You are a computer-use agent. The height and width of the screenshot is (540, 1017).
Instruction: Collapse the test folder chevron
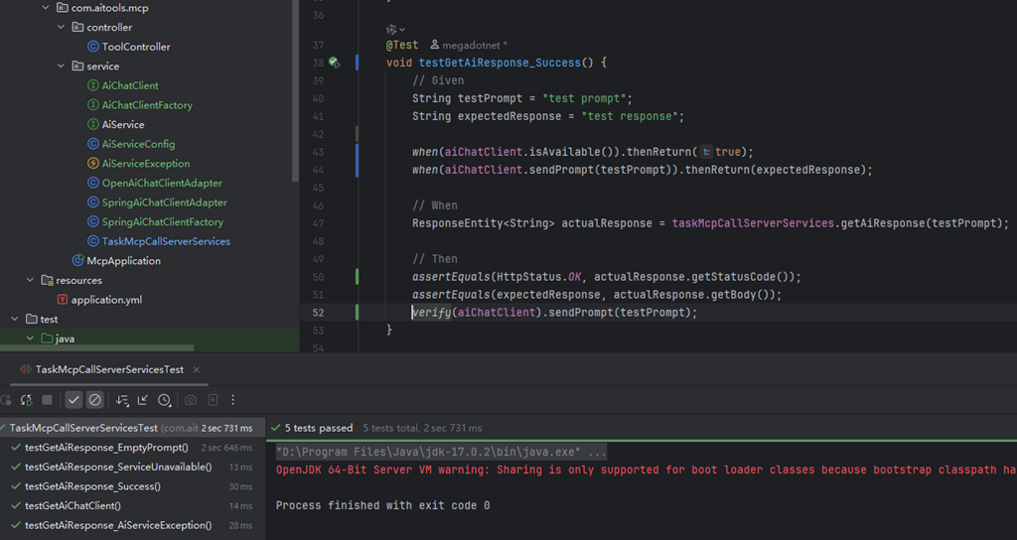[14, 319]
